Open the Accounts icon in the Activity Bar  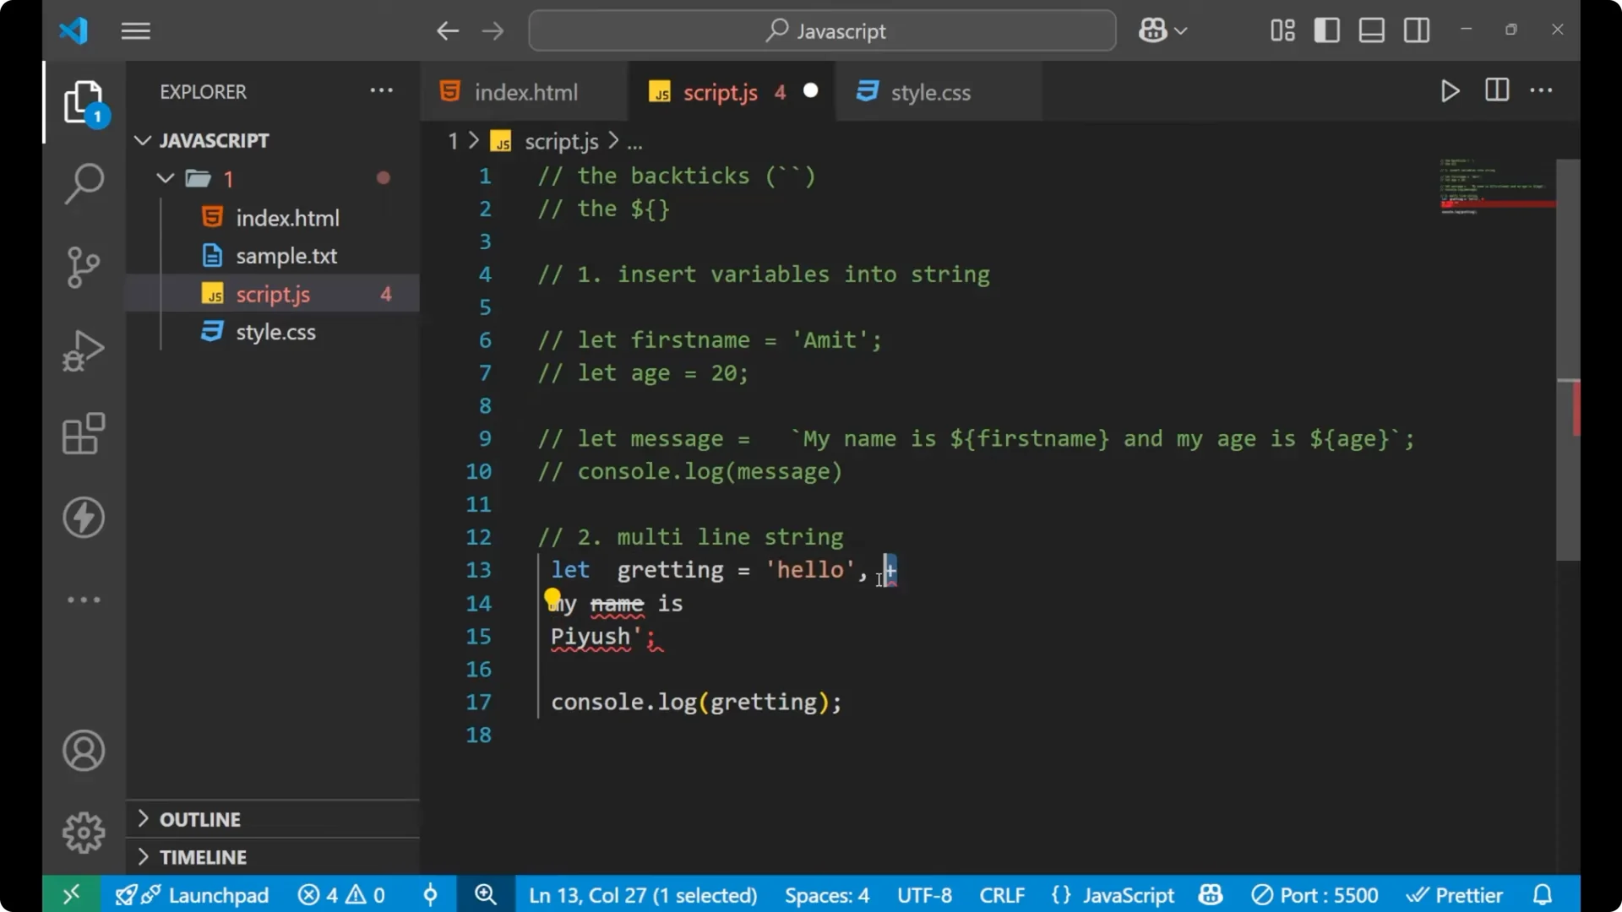[x=83, y=751]
